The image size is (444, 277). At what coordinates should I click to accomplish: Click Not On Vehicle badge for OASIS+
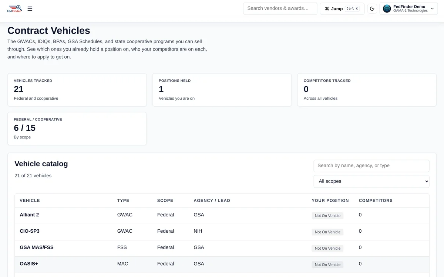[x=327, y=264]
